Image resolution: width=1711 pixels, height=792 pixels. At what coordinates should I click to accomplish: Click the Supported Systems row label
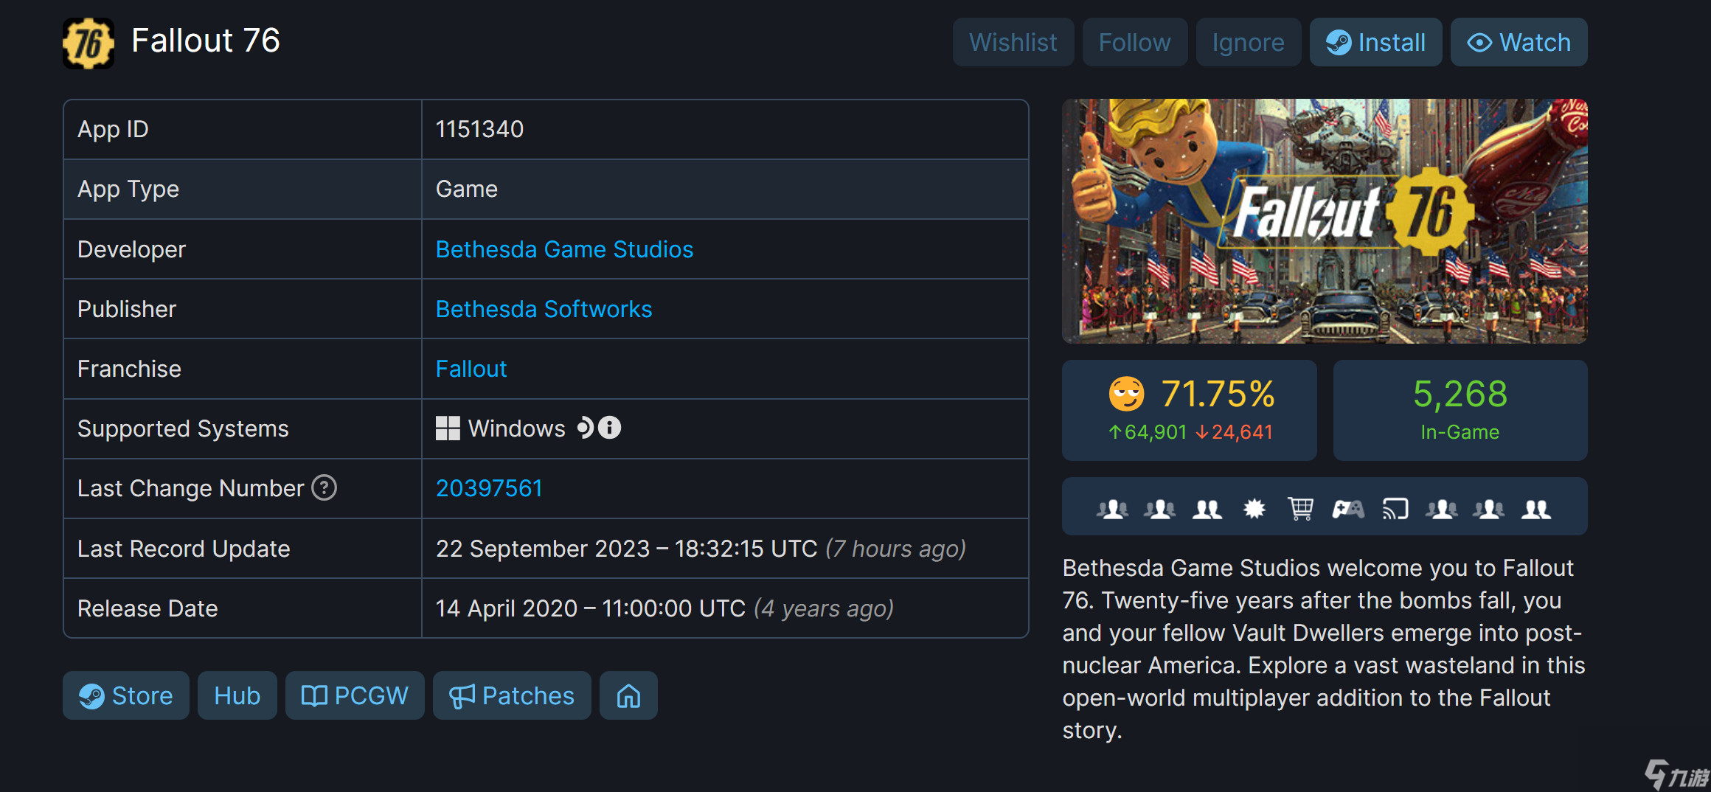tap(183, 428)
